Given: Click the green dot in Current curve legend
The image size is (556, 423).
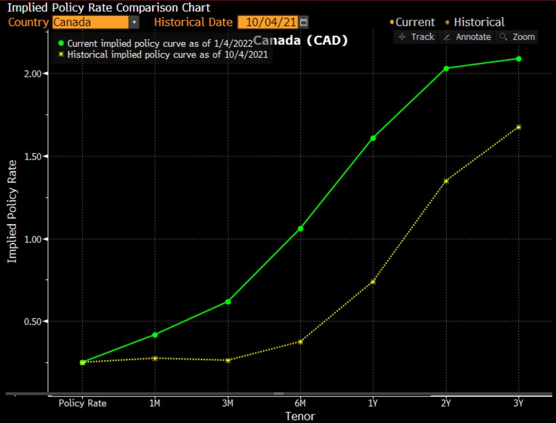Looking at the screenshot, I should [x=61, y=43].
